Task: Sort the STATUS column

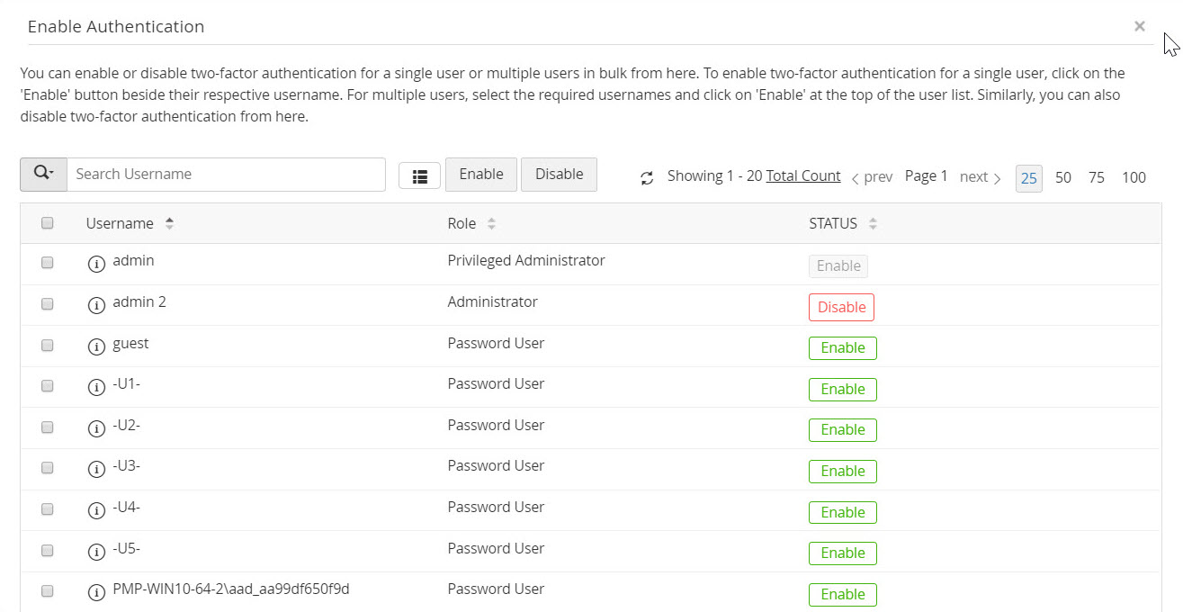Action: click(x=873, y=224)
